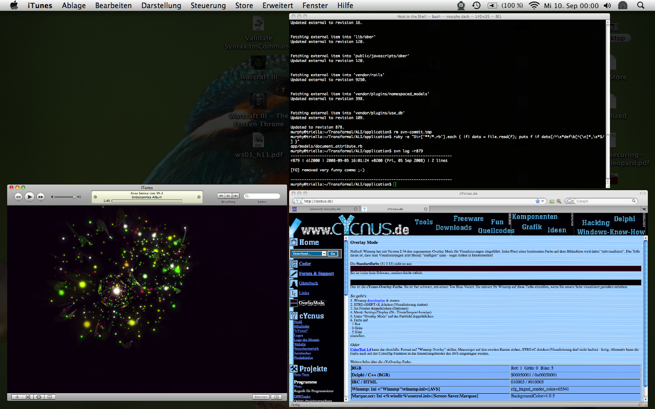The image size is (655, 409).
Task: Skip to next track in iTunes
Action: coord(40,197)
